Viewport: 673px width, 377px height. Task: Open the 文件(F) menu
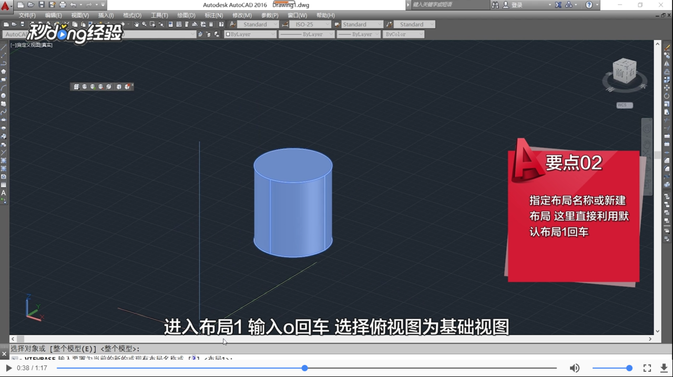pos(27,15)
